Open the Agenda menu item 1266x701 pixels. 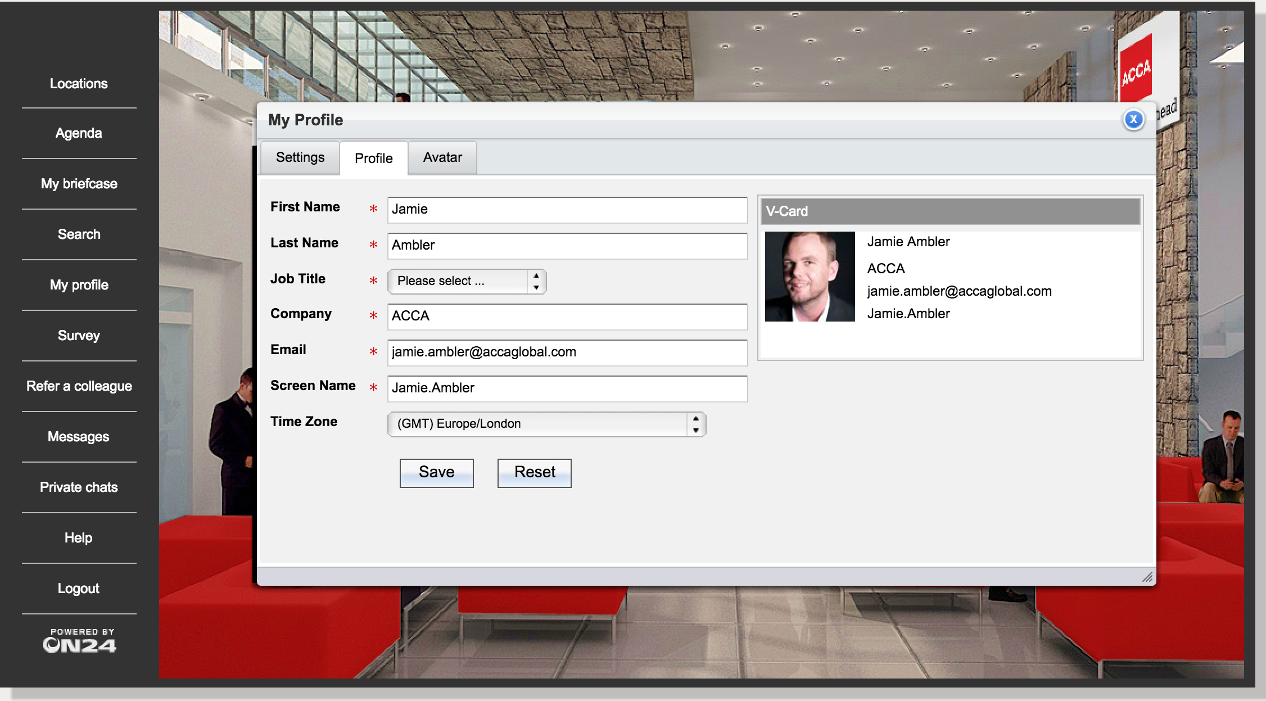(79, 133)
